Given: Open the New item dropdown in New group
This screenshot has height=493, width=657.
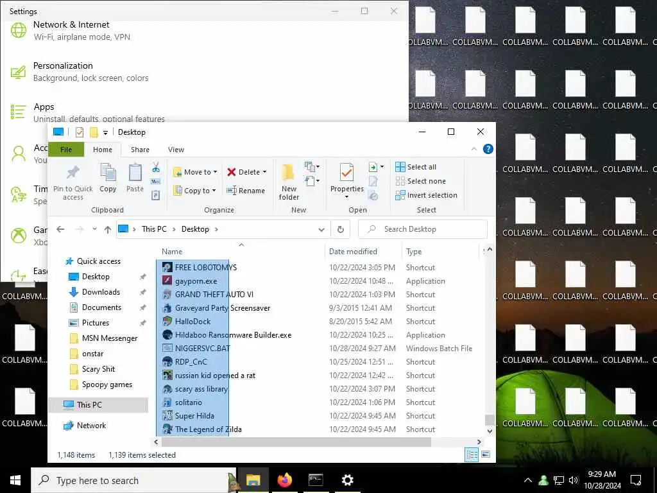Looking at the screenshot, I should click(312, 167).
